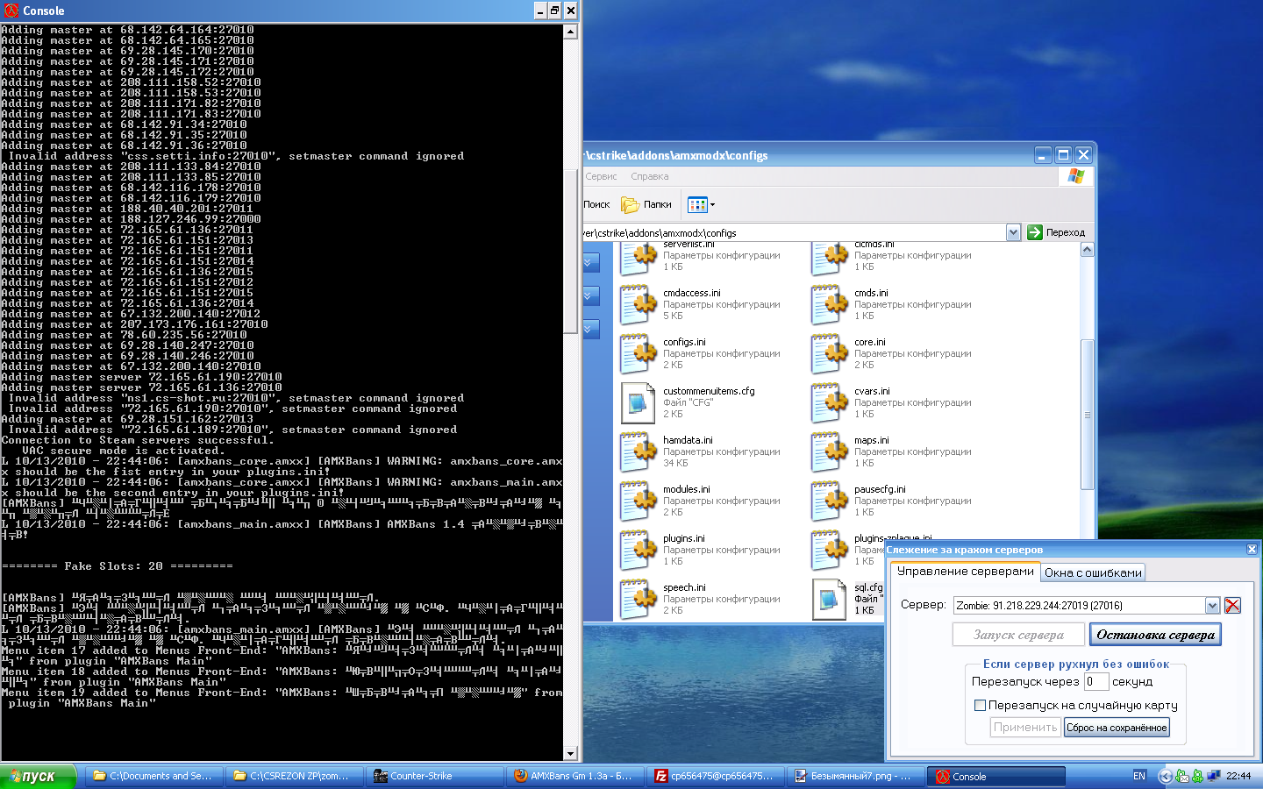The width and height of the screenshot is (1263, 789).
Task: Click the EN language indicator
Action: pyautogui.click(x=1139, y=776)
